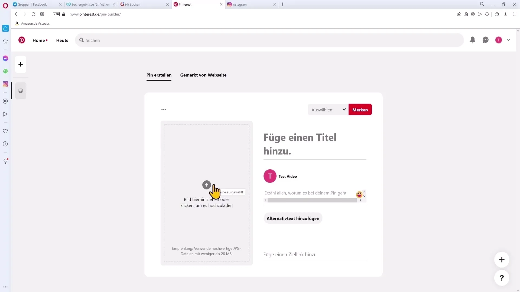Reload the page
This screenshot has width=520, height=292.
pos(33,14)
